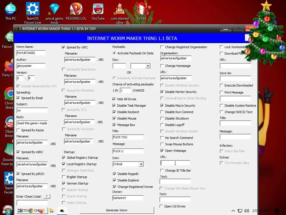Viewport: 286px width, 215px height.
Task: Enable English Startup checkbox
Action: [64, 177]
